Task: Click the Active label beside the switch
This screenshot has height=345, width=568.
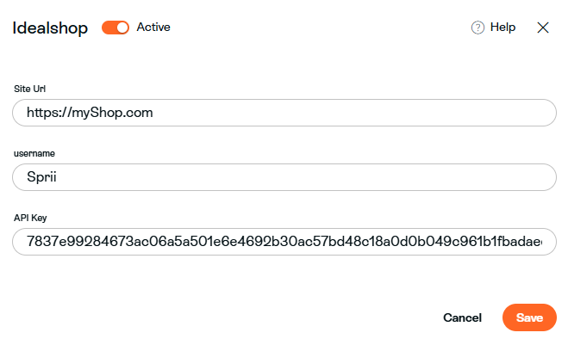Action: pos(153,28)
